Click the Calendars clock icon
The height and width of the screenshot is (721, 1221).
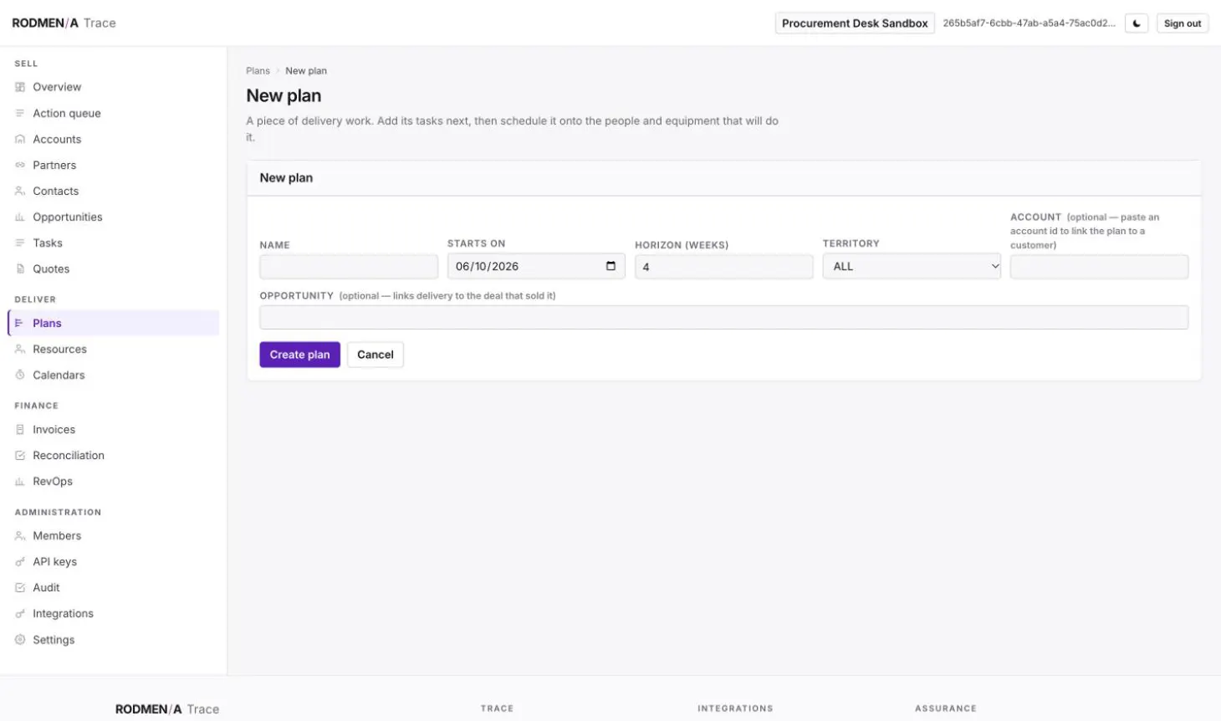point(20,375)
